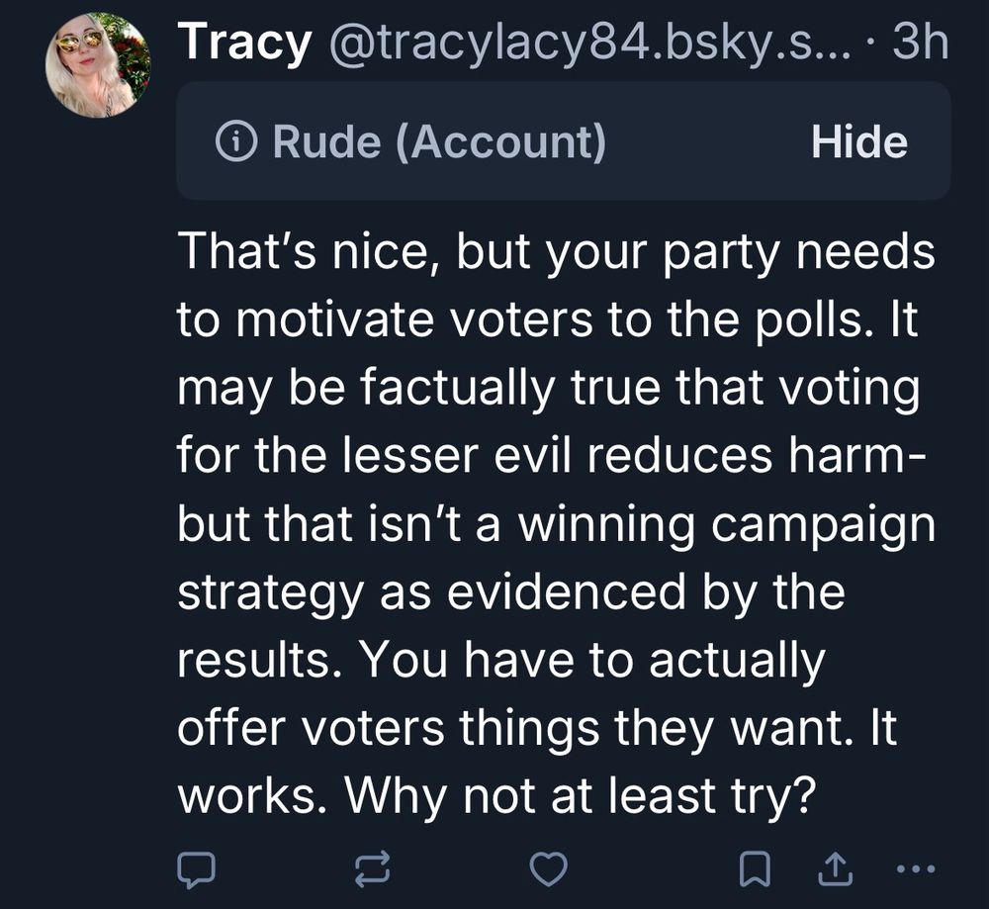The width and height of the screenshot is (989, 909).
Task: Bookmark Tracy's post
Action: click(755, 869)
